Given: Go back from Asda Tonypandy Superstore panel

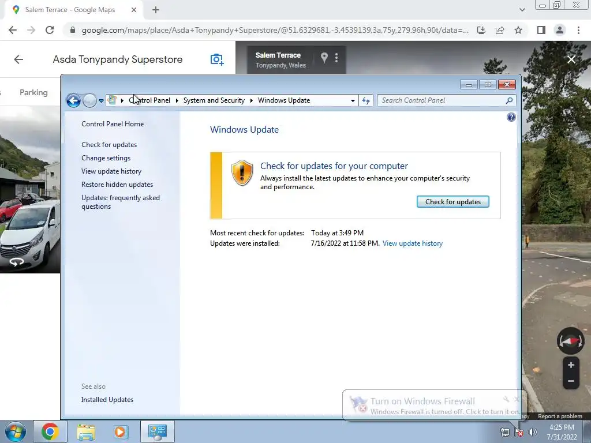Looking at the screenshot, I should point(18,59).
